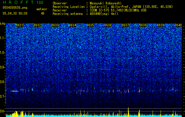Click the 0631 time marker
This screenshot has height=117, width=185.
pos(20,25)
